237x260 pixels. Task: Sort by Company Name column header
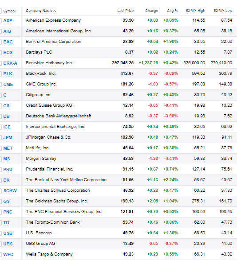(41, 11)
